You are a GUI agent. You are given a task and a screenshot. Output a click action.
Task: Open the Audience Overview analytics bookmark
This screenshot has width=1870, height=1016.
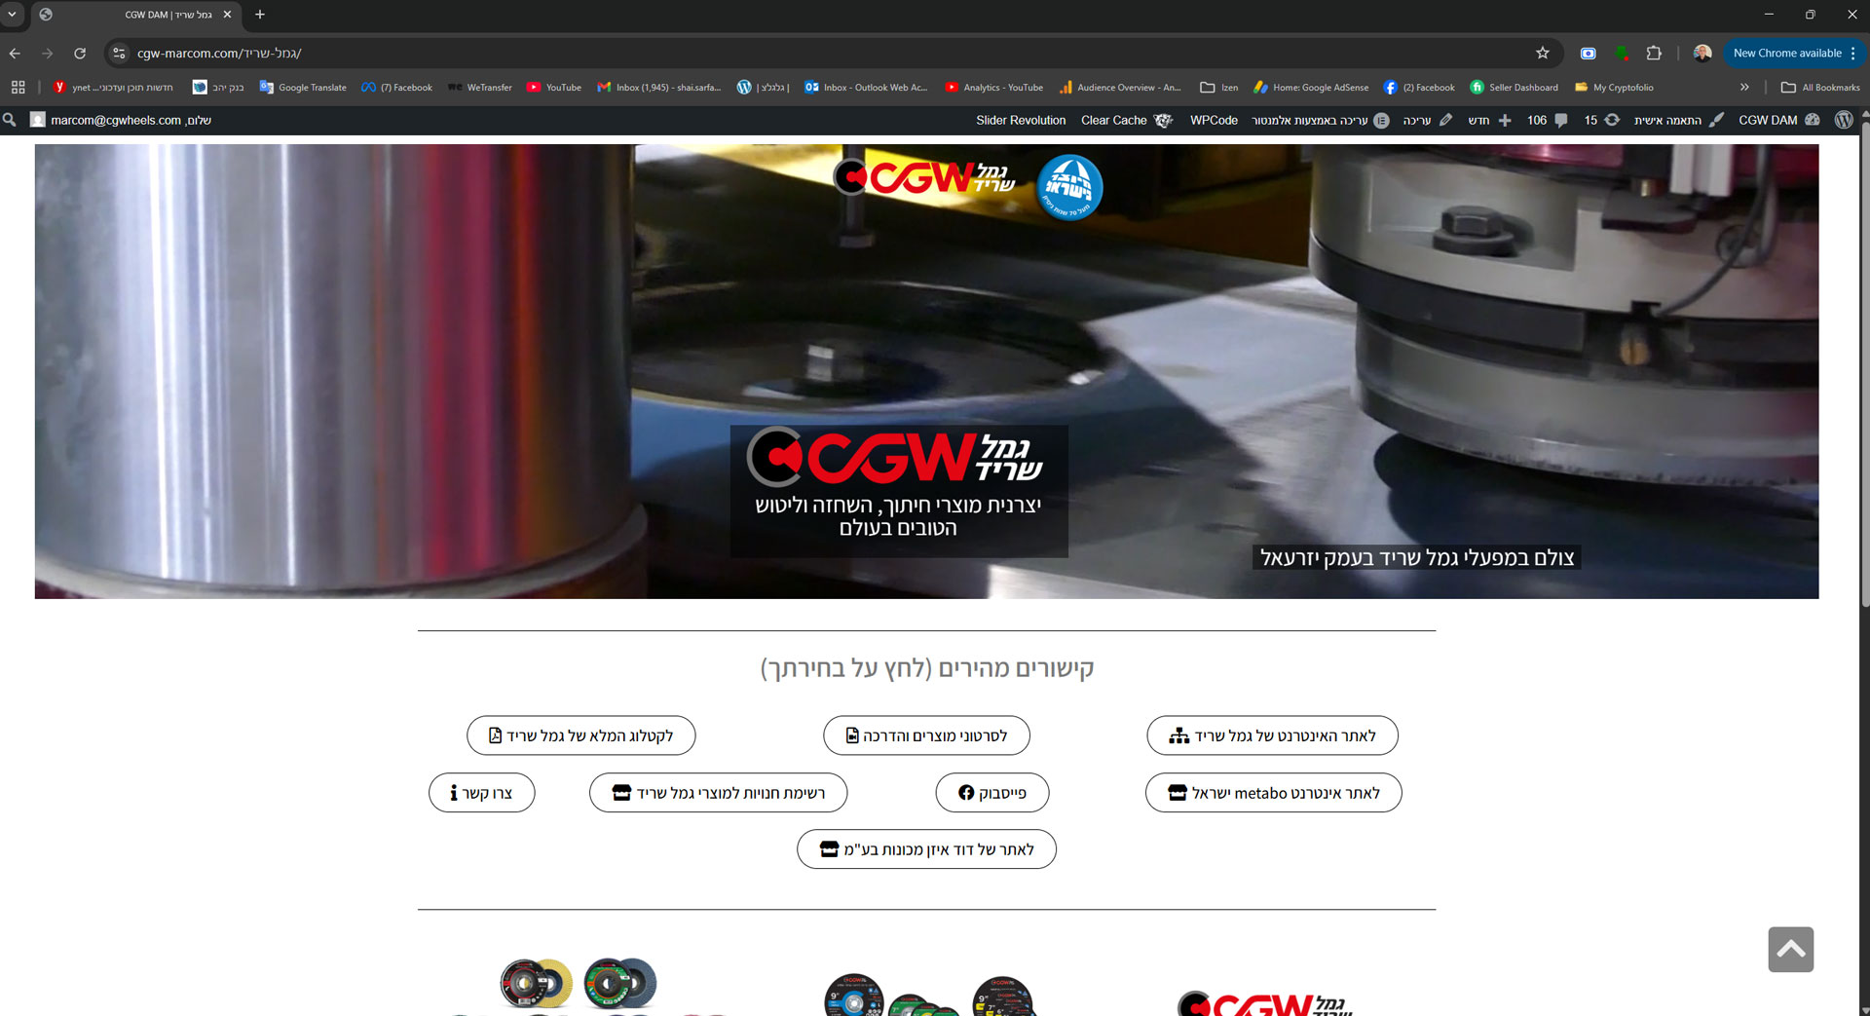tap(1120, 87)
